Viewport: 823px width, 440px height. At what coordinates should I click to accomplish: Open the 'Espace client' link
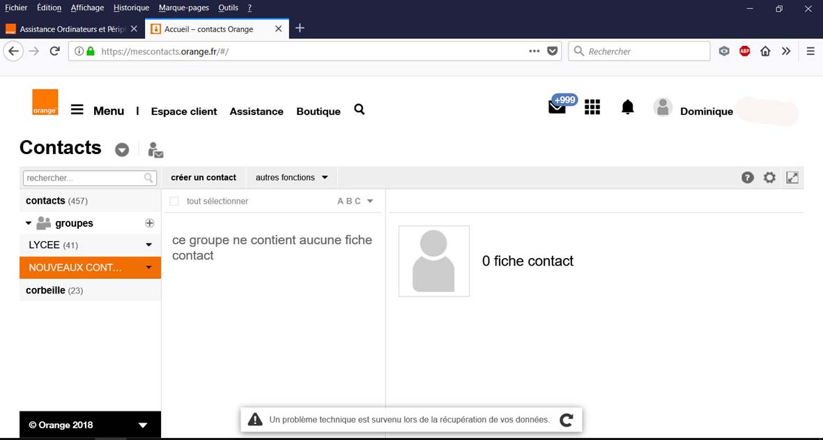[184, 112]
